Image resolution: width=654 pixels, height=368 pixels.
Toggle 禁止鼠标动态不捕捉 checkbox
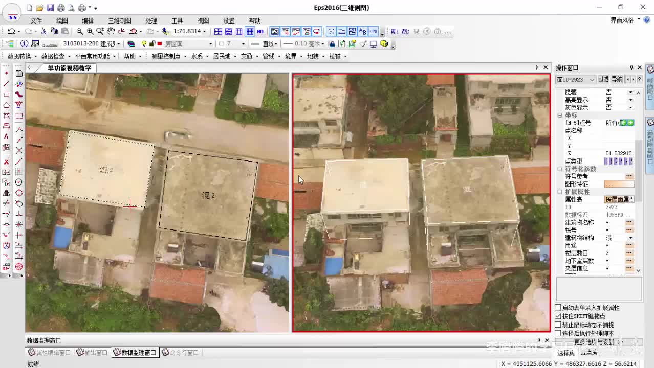pos(558,325)
